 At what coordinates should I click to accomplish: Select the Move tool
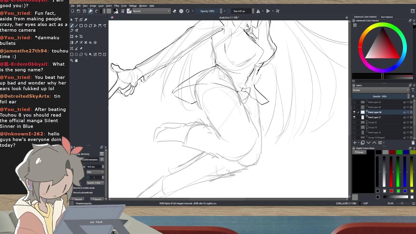coord(76,36)
